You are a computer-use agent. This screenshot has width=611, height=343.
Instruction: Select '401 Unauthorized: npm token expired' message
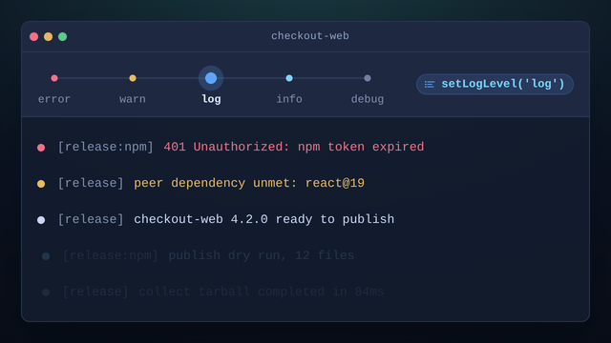coord(294,147)
